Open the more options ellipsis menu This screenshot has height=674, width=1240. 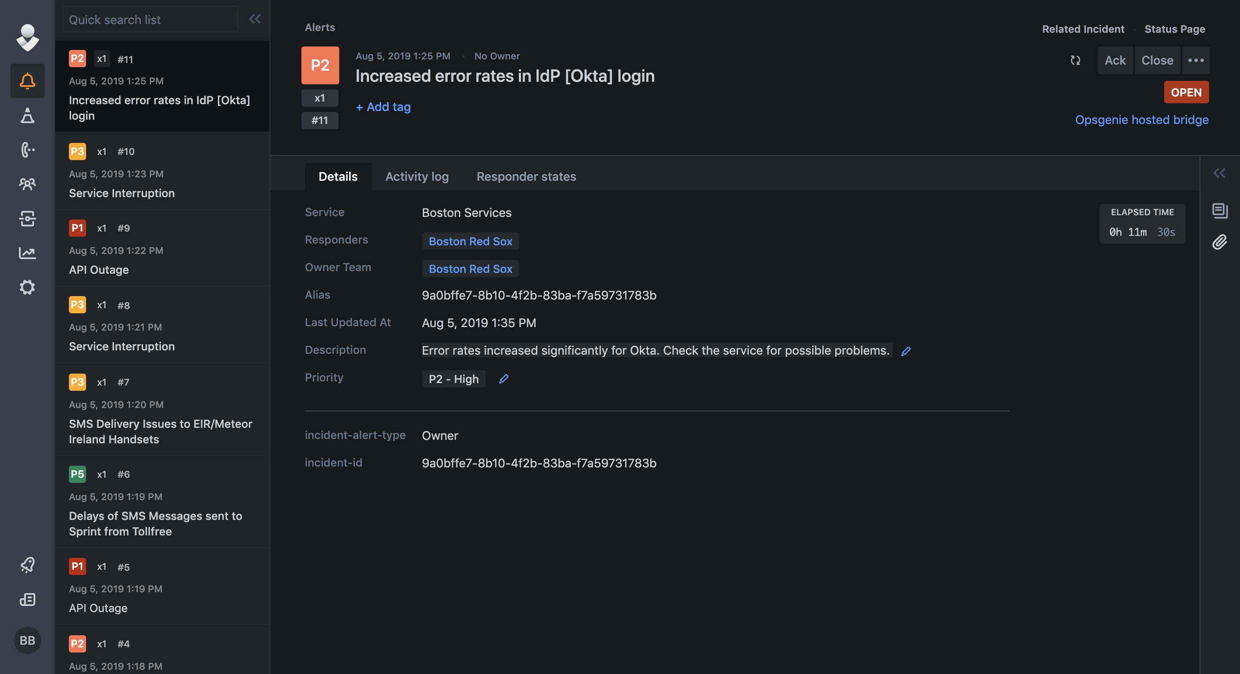pos(1196,61)
